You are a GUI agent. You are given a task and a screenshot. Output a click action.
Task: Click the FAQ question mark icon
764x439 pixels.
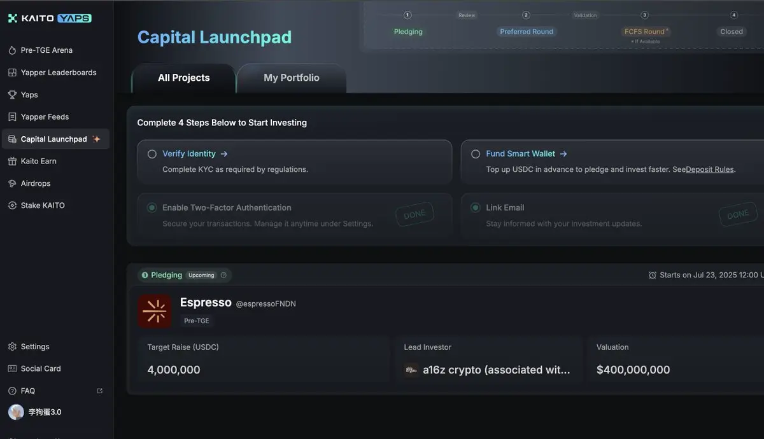[x=12, y=391]
